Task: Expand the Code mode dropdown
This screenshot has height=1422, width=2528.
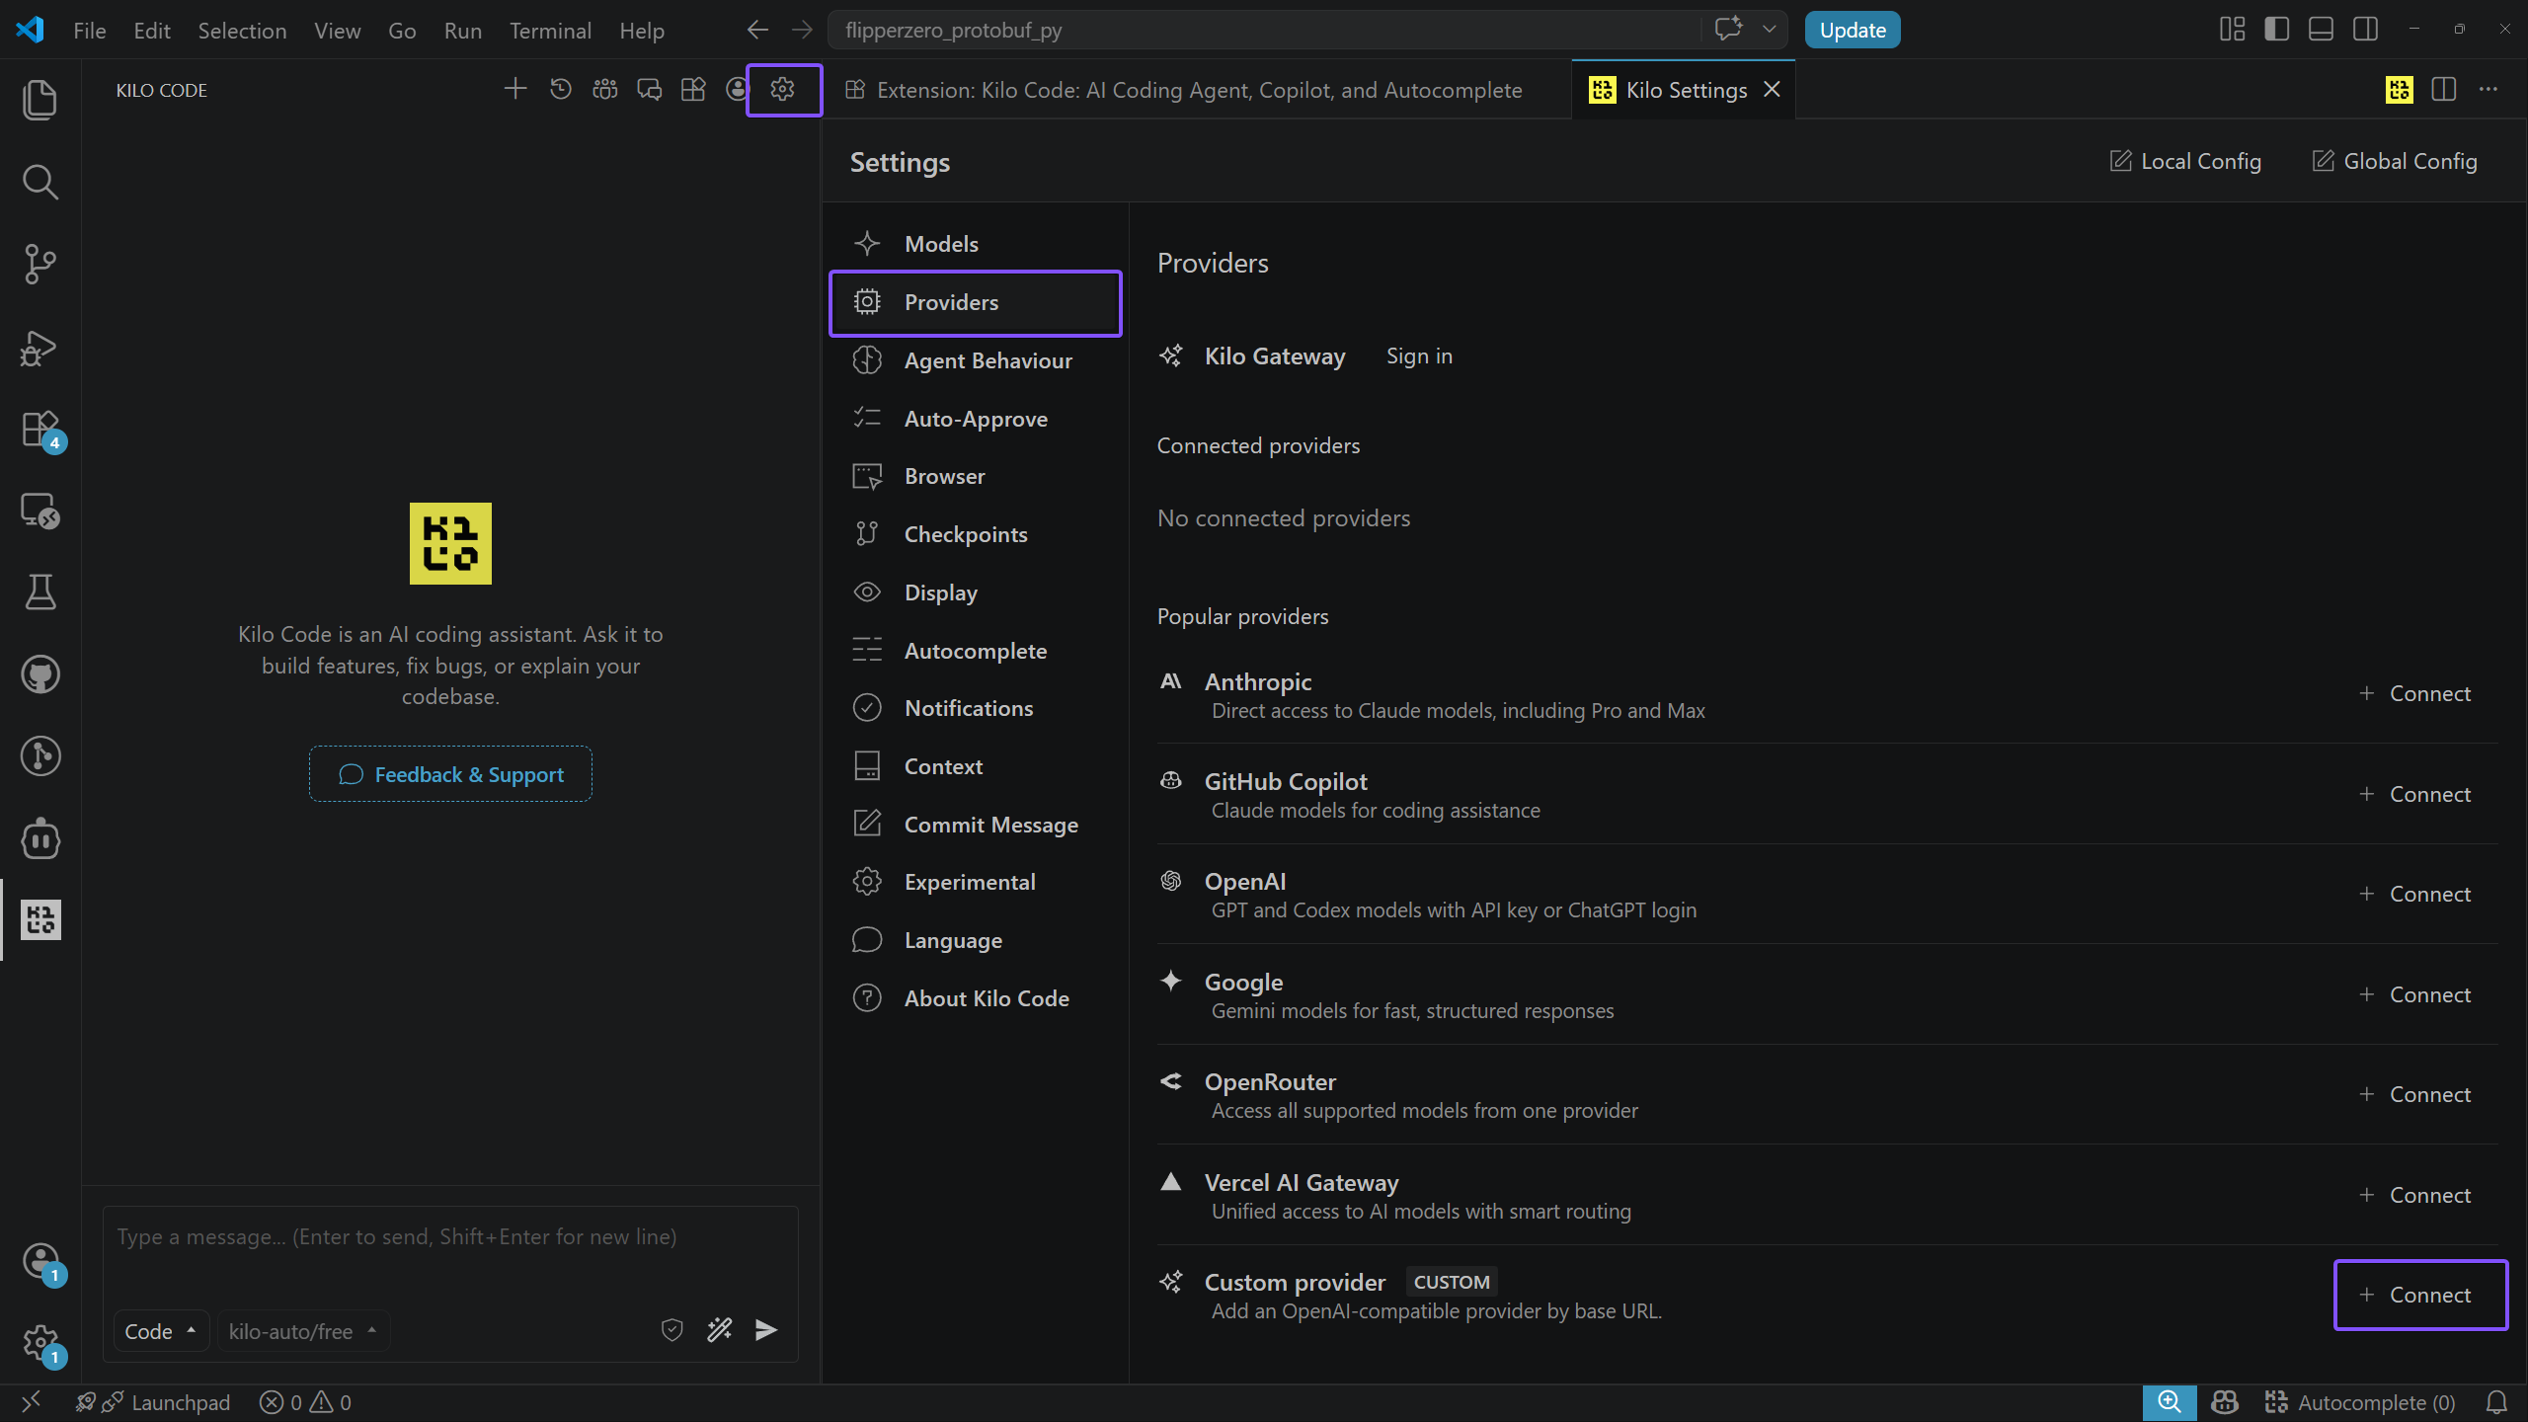Action: [x=161, y=1331]
